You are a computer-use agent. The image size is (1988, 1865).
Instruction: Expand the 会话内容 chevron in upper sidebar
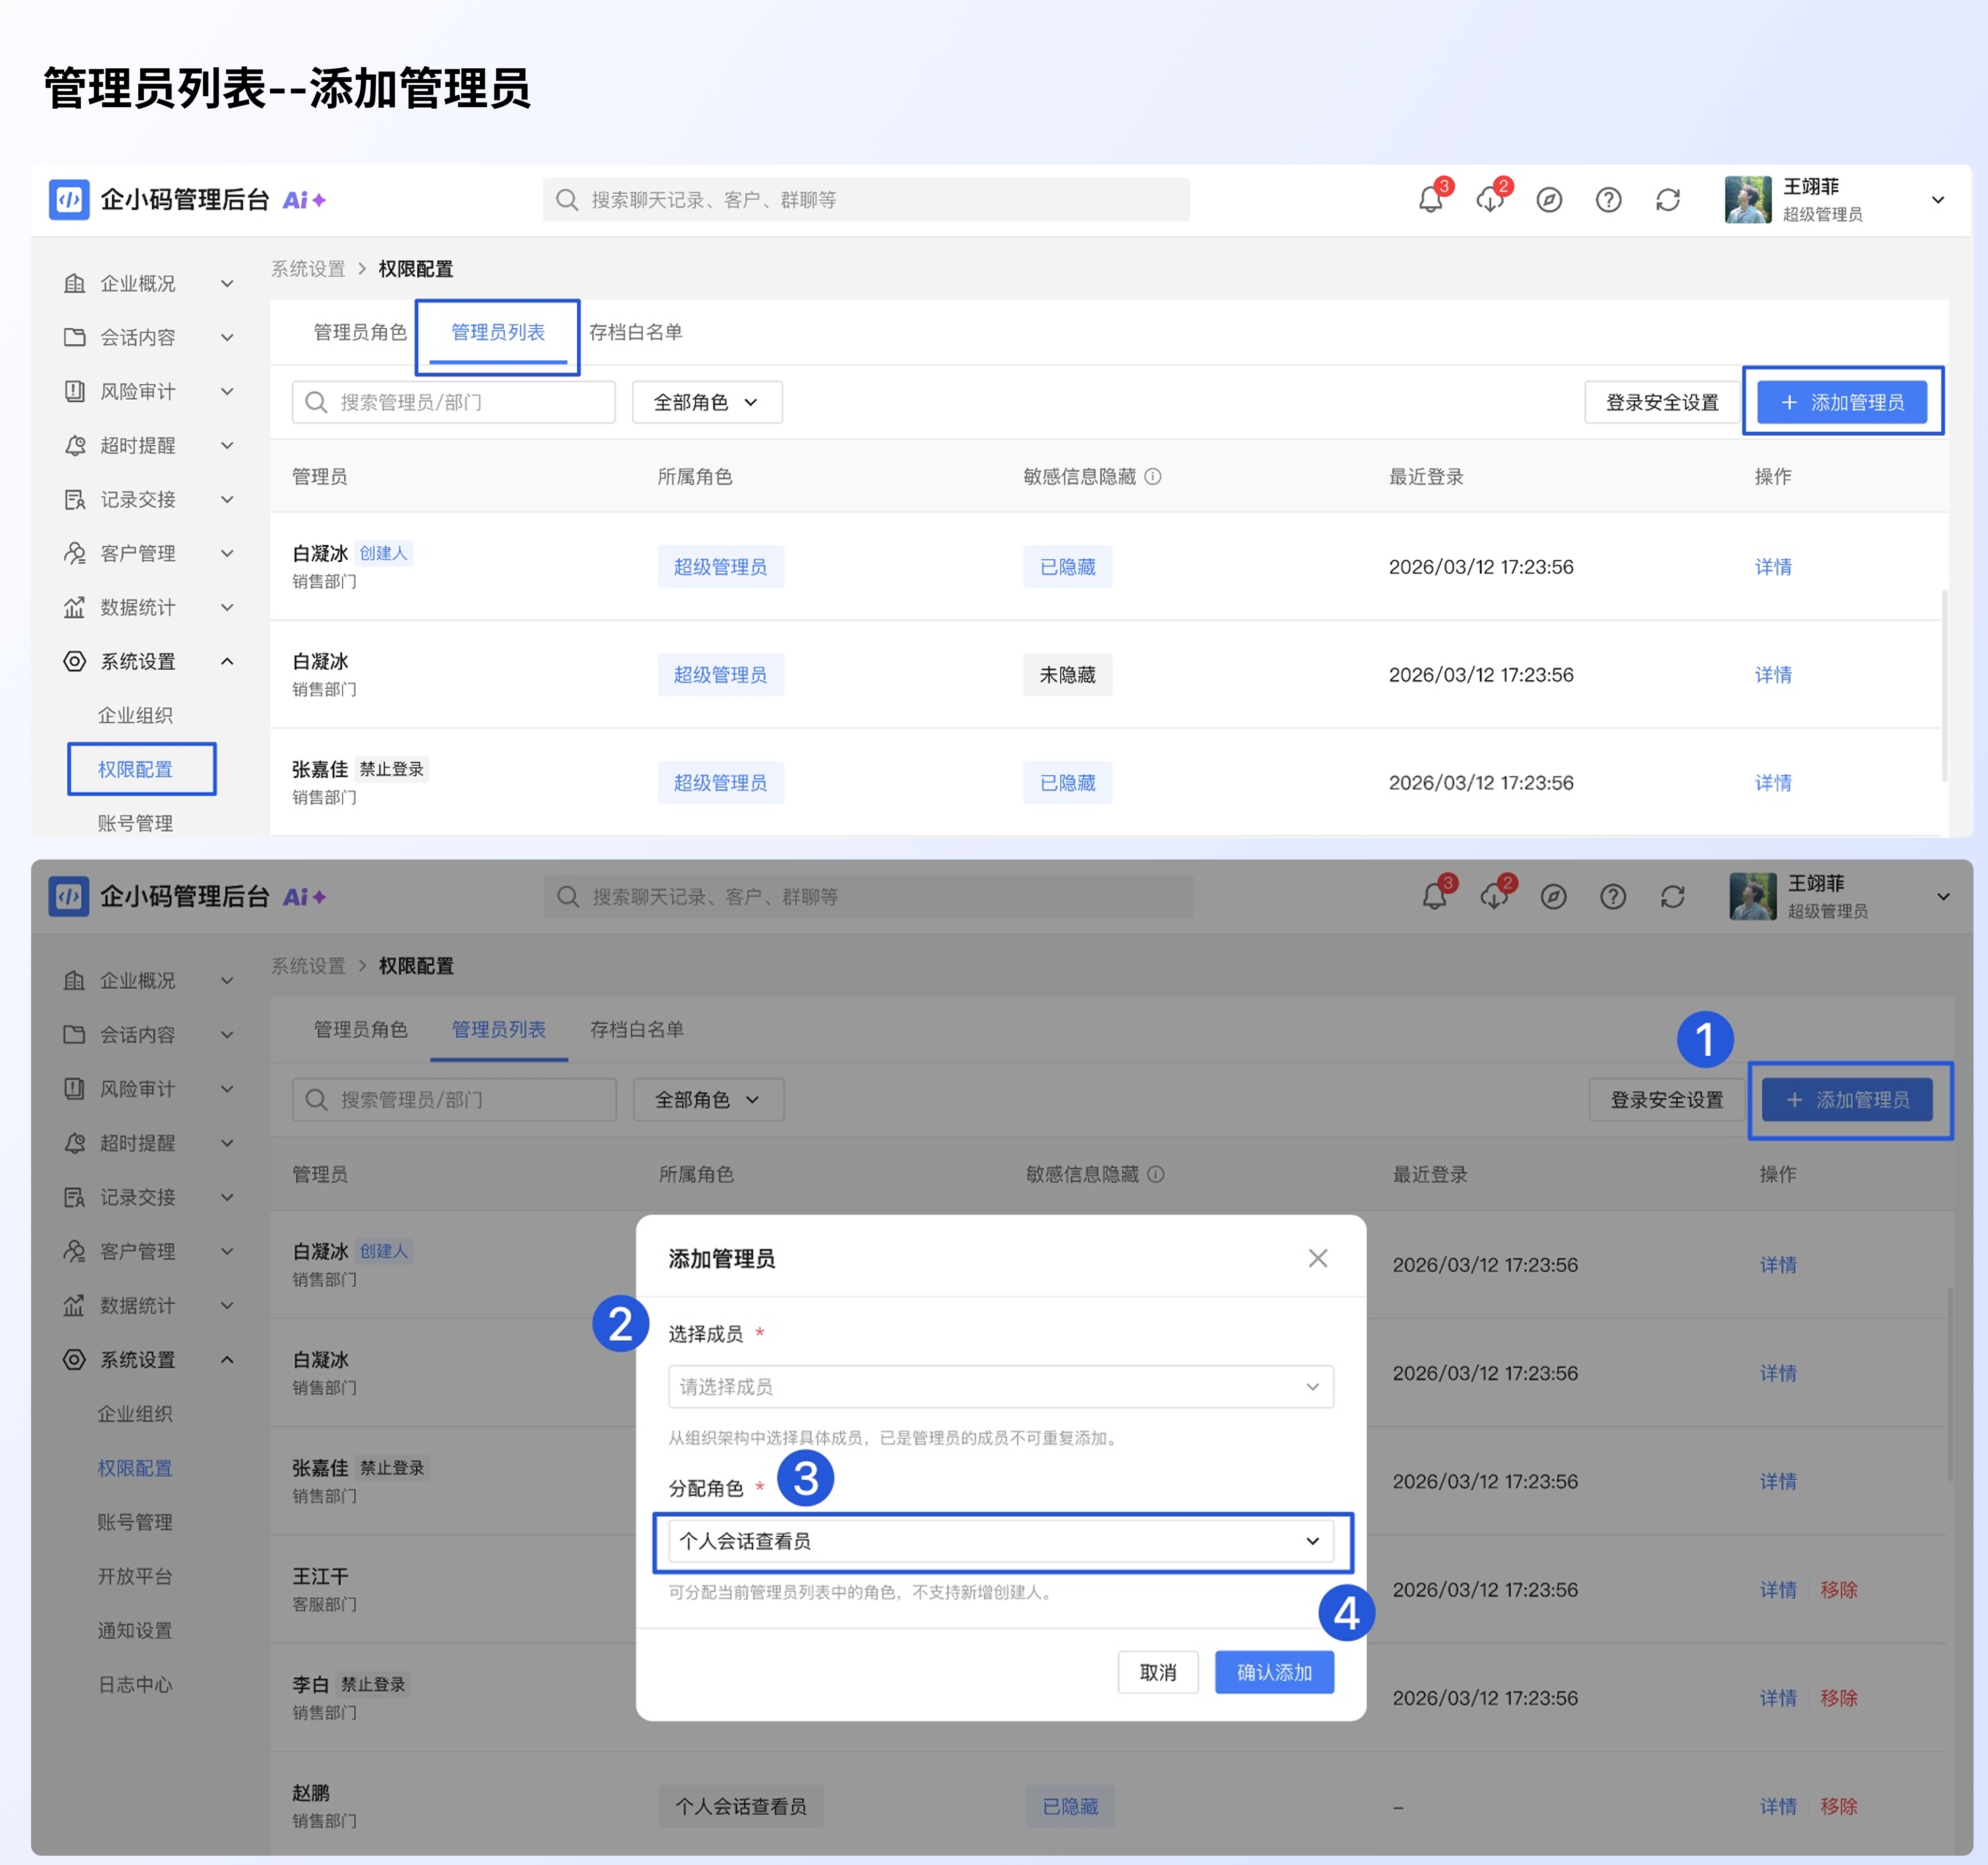pos(227,337)
